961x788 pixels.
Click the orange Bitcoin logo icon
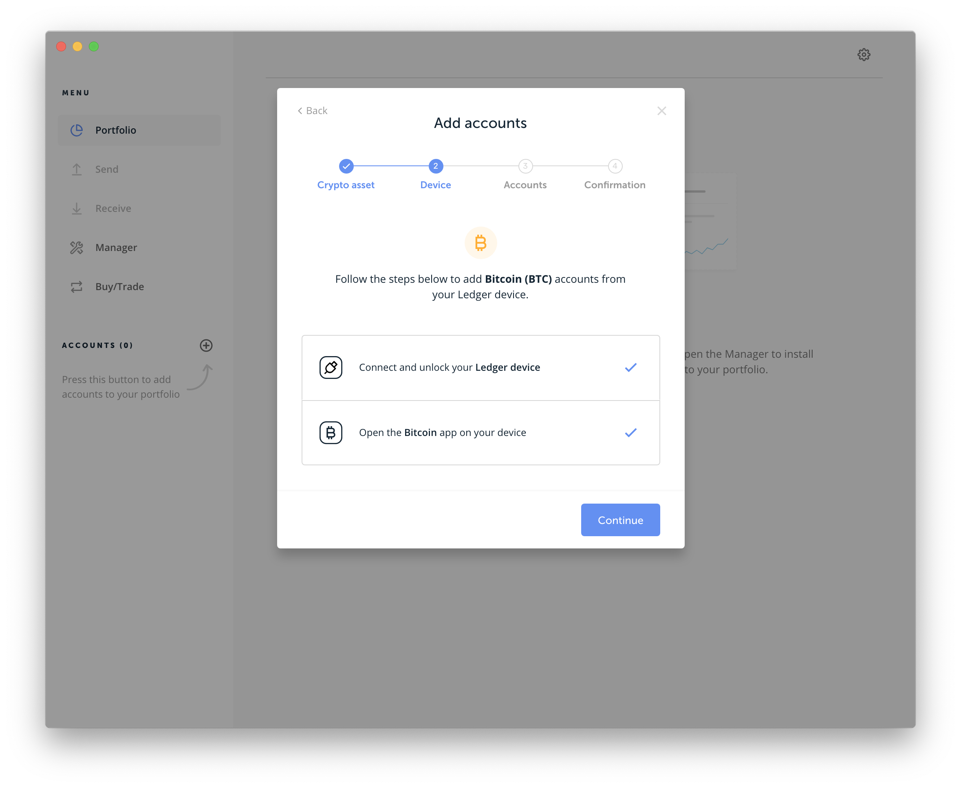pos(480,243)
